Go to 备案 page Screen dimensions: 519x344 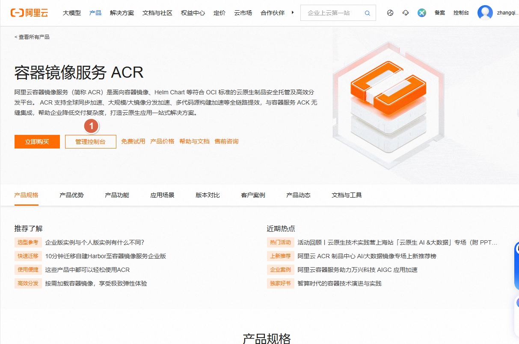pos(440,13)
